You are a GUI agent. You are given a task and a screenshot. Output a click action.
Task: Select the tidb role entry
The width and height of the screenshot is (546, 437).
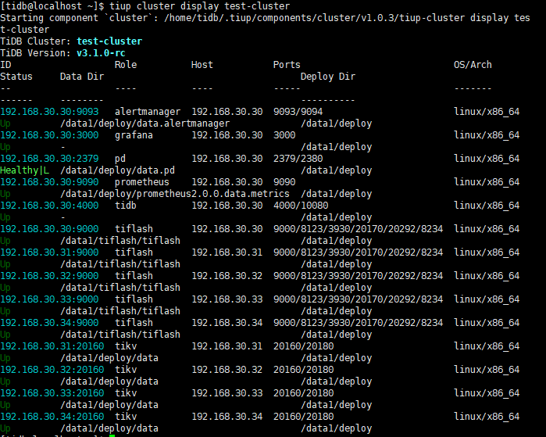click(126, 206)
